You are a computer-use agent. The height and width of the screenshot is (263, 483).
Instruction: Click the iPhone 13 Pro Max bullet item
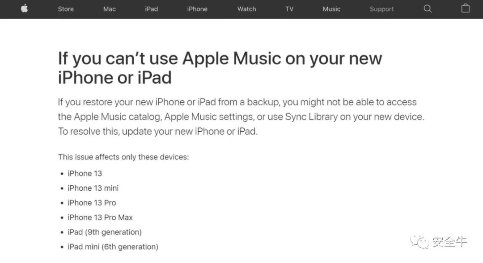click(100, 217)
